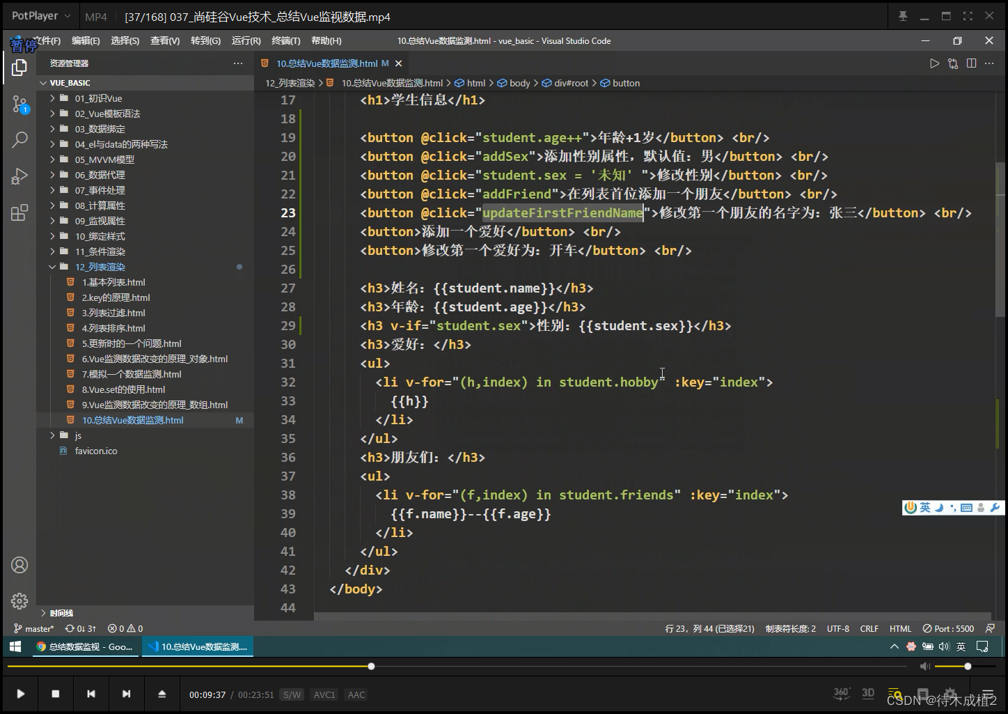1008x714 pixels.
Task: Open errors and warnings count in status bar
Action: click(x=125, y=628)
